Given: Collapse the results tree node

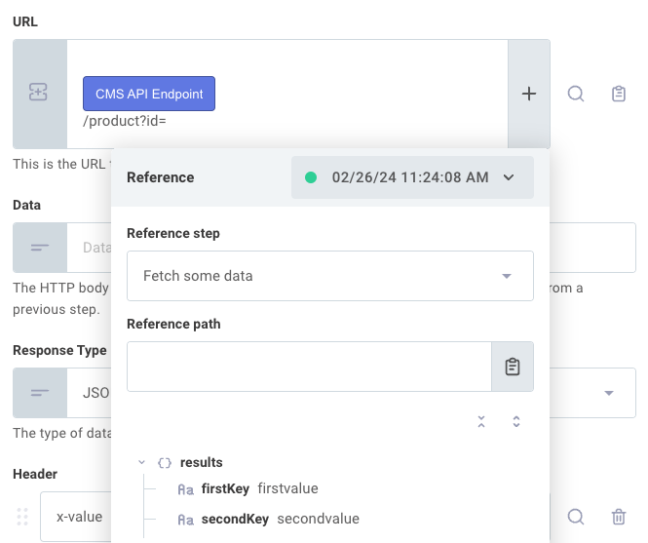Looking at the screenshot, I should click(x=141, y=462).
